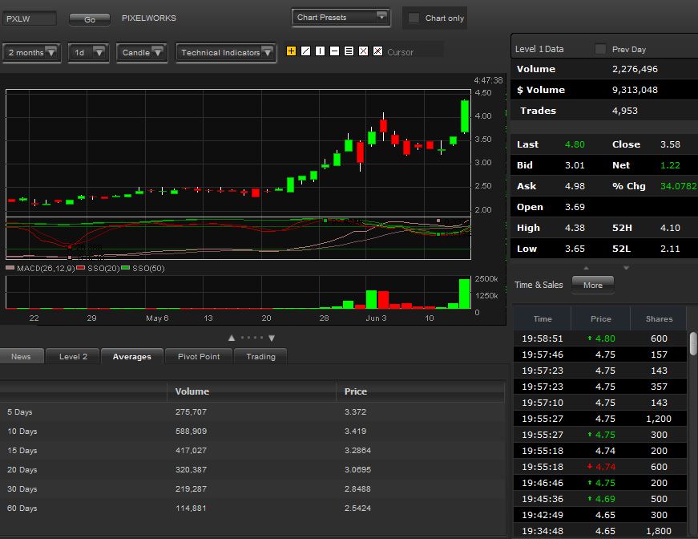Open the Chart Presets dropdown
This screenshot has width=698, height=539.
pyautogui.click(x=341, y=18)
